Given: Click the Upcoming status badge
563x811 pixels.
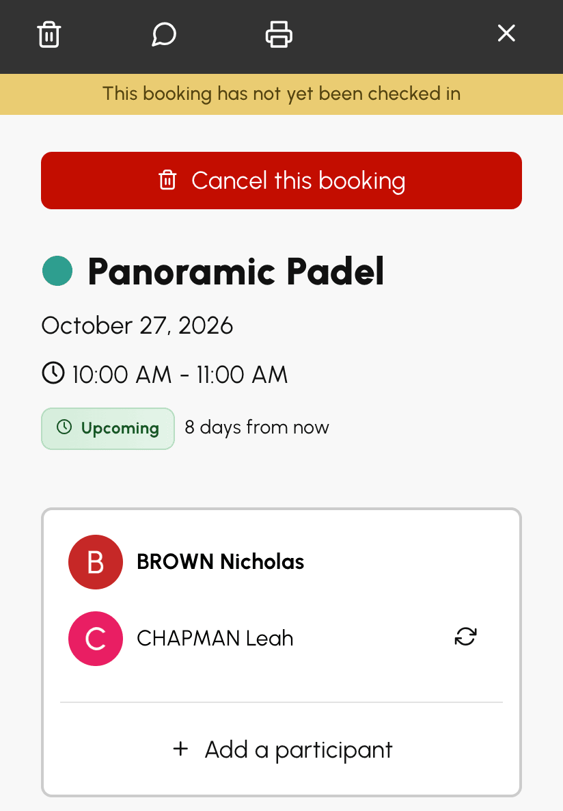Looking at the screenshot, I should [108, 428].
